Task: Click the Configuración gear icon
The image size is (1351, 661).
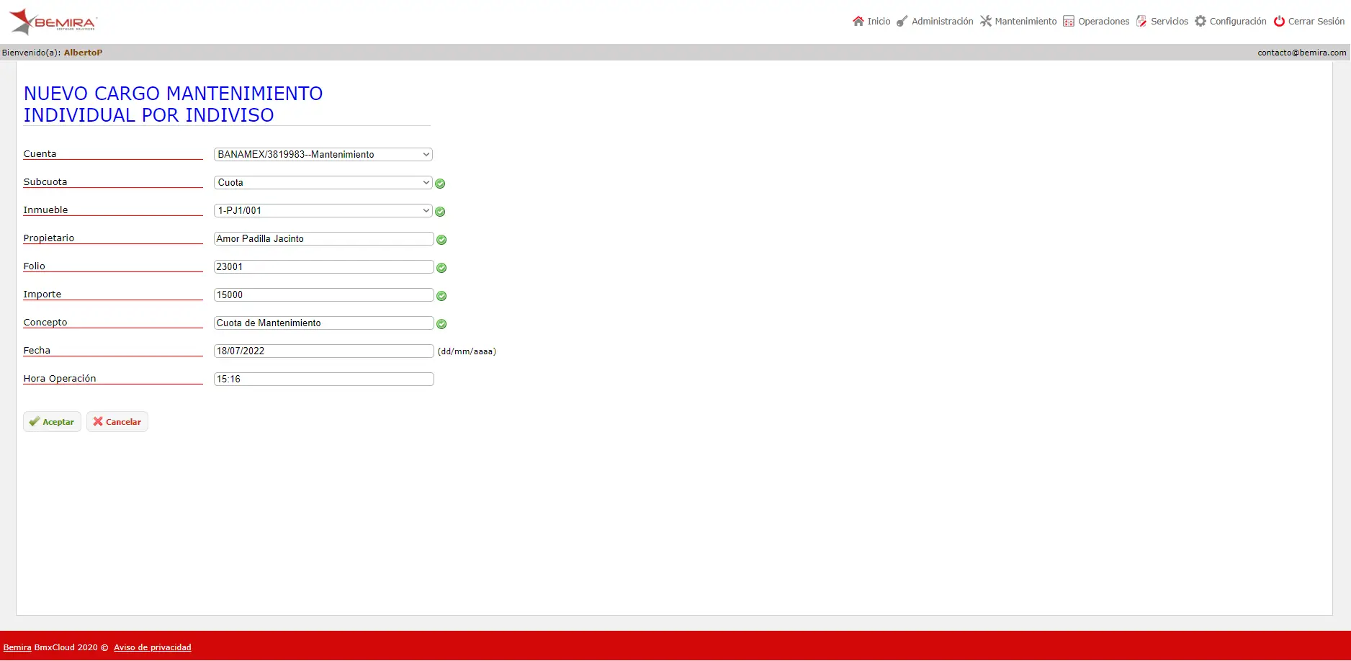Action: pyautogui.click(x=1200, y=21)
